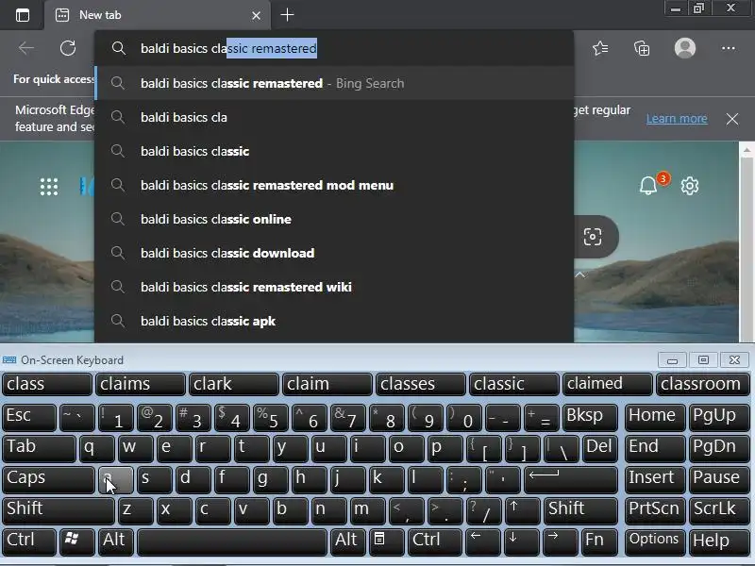Click the down arrow key

522,541
